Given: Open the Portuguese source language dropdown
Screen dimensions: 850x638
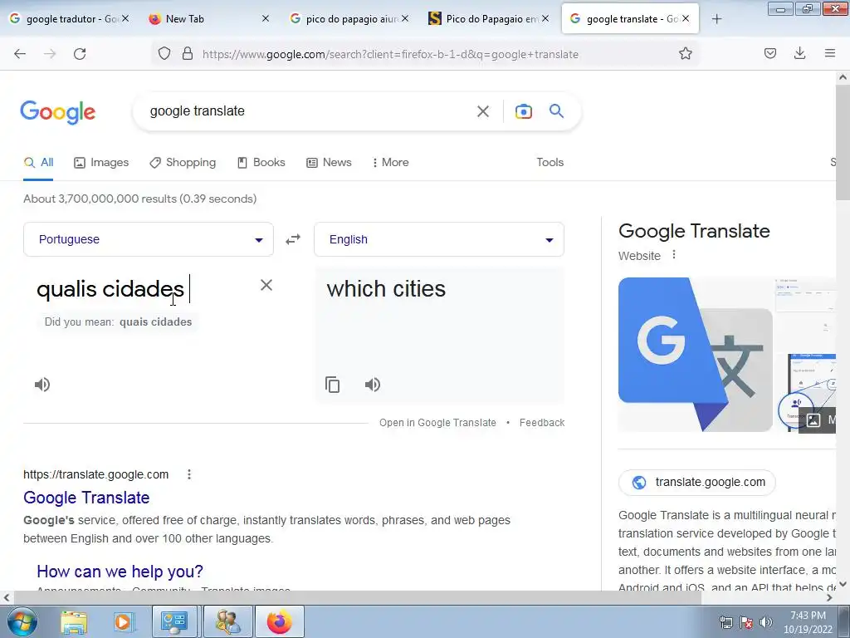Looking at the screenshot, I should click(149, 239).
